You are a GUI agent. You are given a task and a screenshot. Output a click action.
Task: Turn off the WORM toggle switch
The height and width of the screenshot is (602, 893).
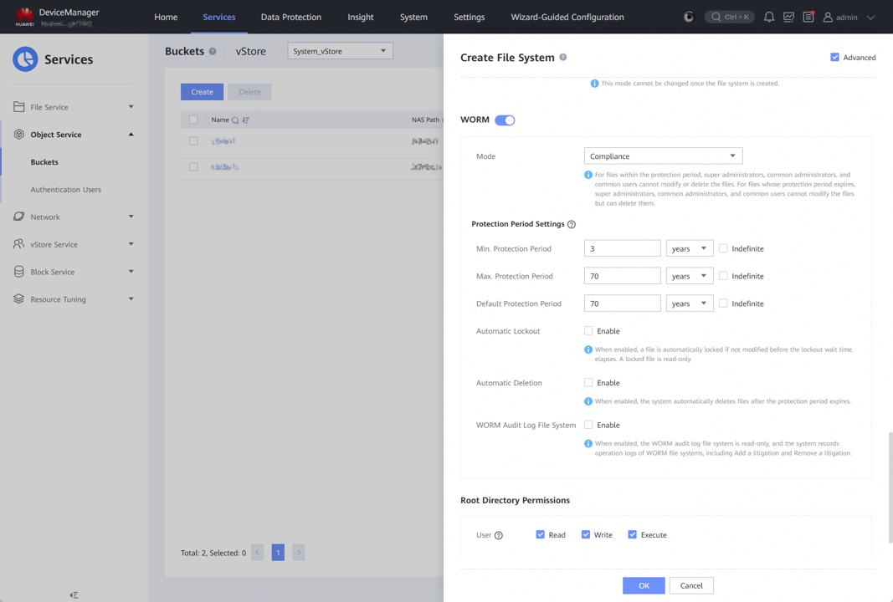click(505, 120)
